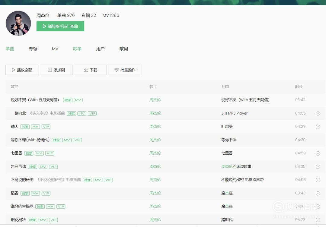Click the 独家 badge on 说好不哭 row
326x227 pixels.
tap(68, 100)
